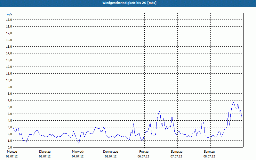This screenshot has height=160, width=256.
Task: Click the chart title 'Windgeschwindigkeit bis 20 [m/s]'
Action: (x=129, y=3)
